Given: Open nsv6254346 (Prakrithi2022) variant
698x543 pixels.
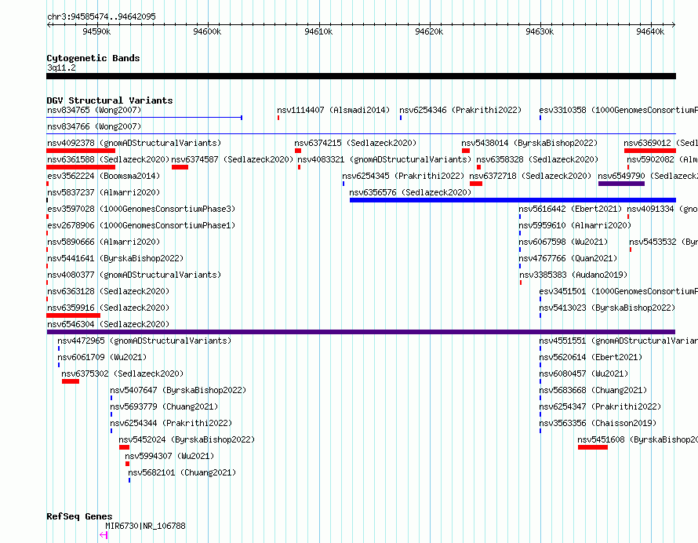Looking at the screenshot, I should pyautogui.click(x=460, y=110).
